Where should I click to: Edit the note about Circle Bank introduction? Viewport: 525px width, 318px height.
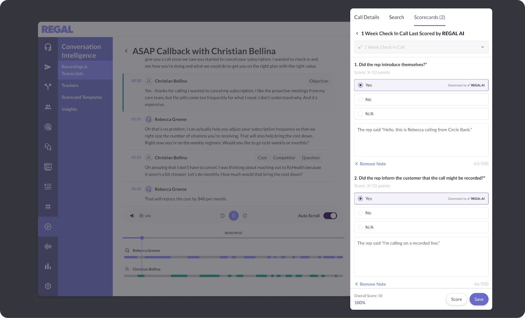pyautogui.click(x=421, y=140)
